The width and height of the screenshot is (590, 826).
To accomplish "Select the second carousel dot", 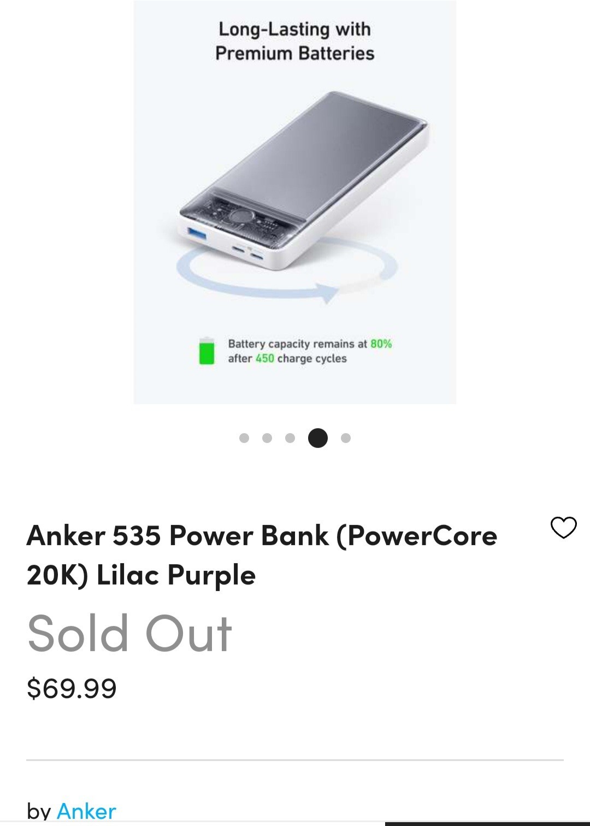I will (267, 438).
